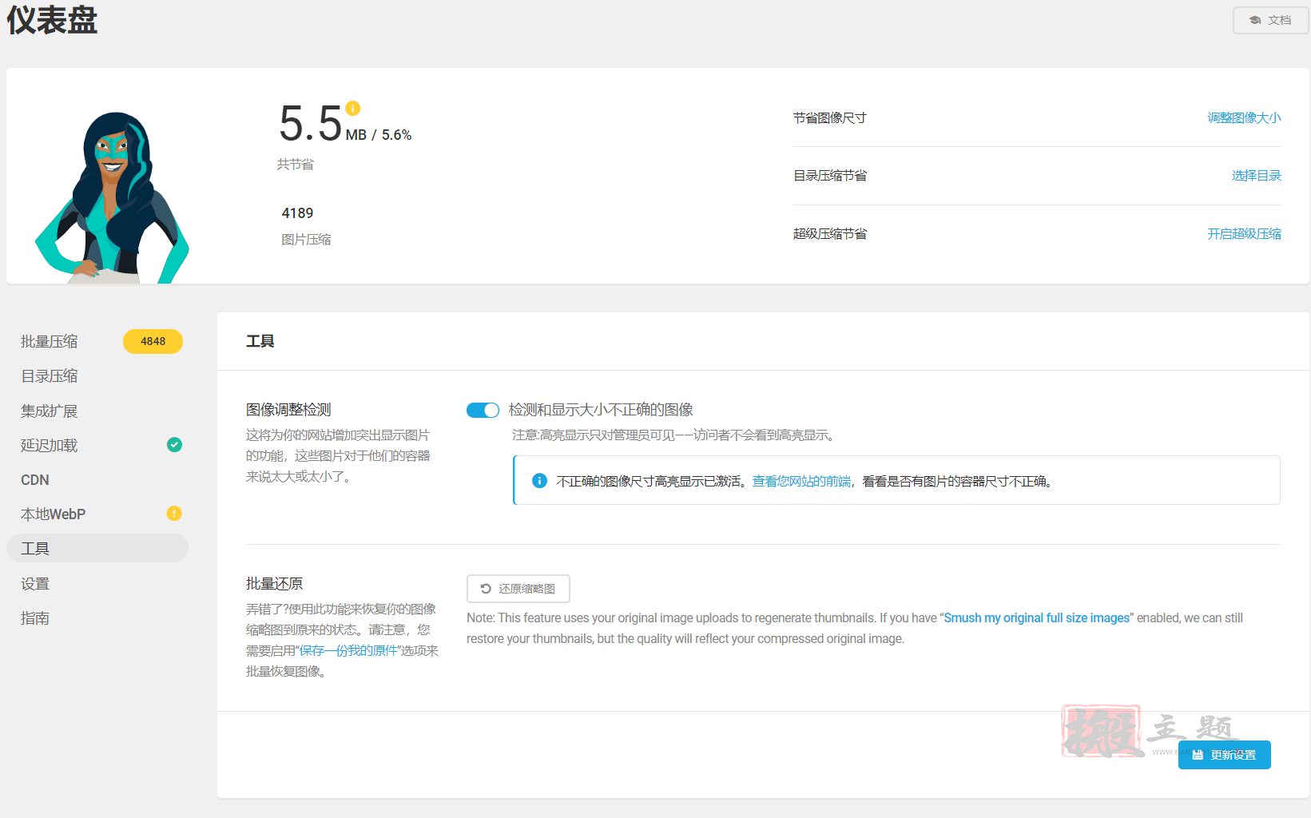1311x818 pixels.
Task: Click the blue 更新设置 save button
Action: [x=1224, y=755]
